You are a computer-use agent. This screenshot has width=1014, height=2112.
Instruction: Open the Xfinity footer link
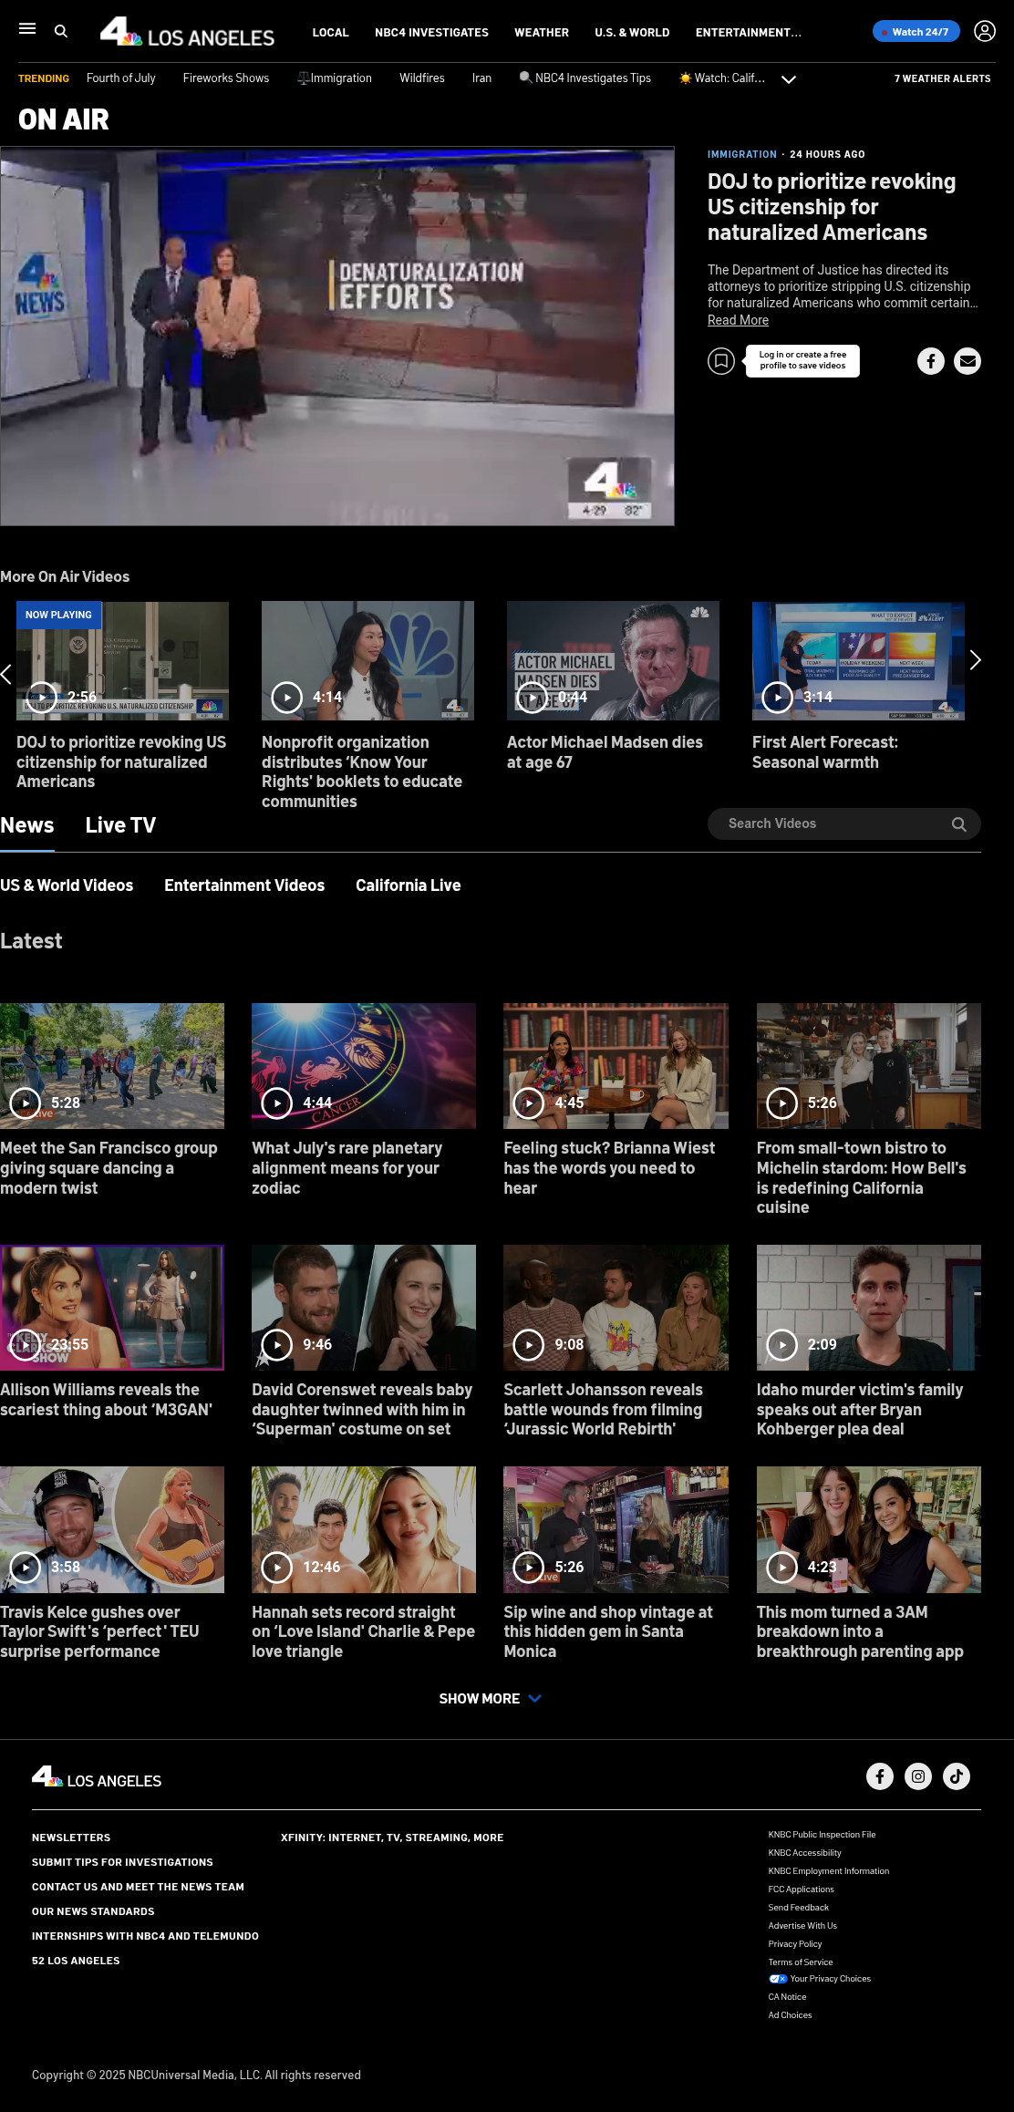click(x=392, y=1838)
